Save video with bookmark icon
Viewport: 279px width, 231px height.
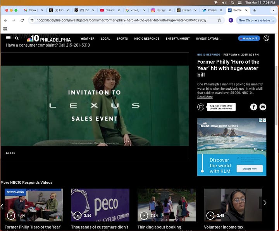coord(201,107)
